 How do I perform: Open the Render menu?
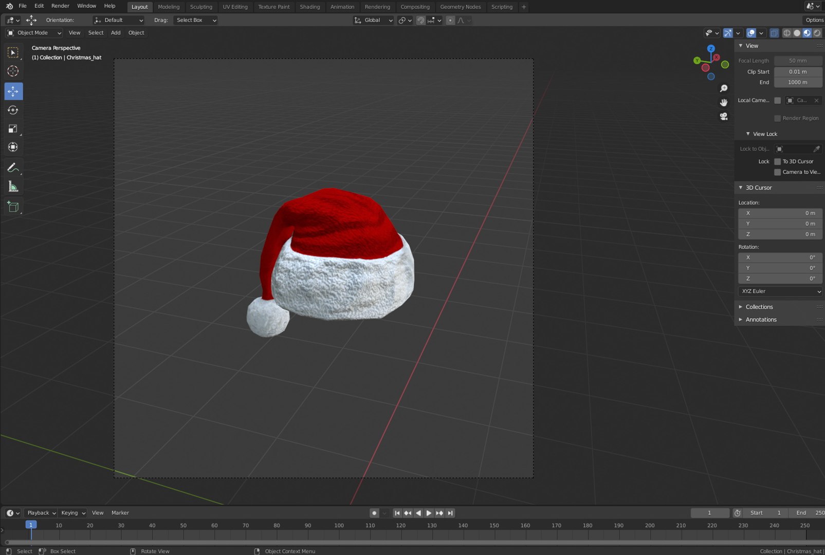click(x=60, y=6)
